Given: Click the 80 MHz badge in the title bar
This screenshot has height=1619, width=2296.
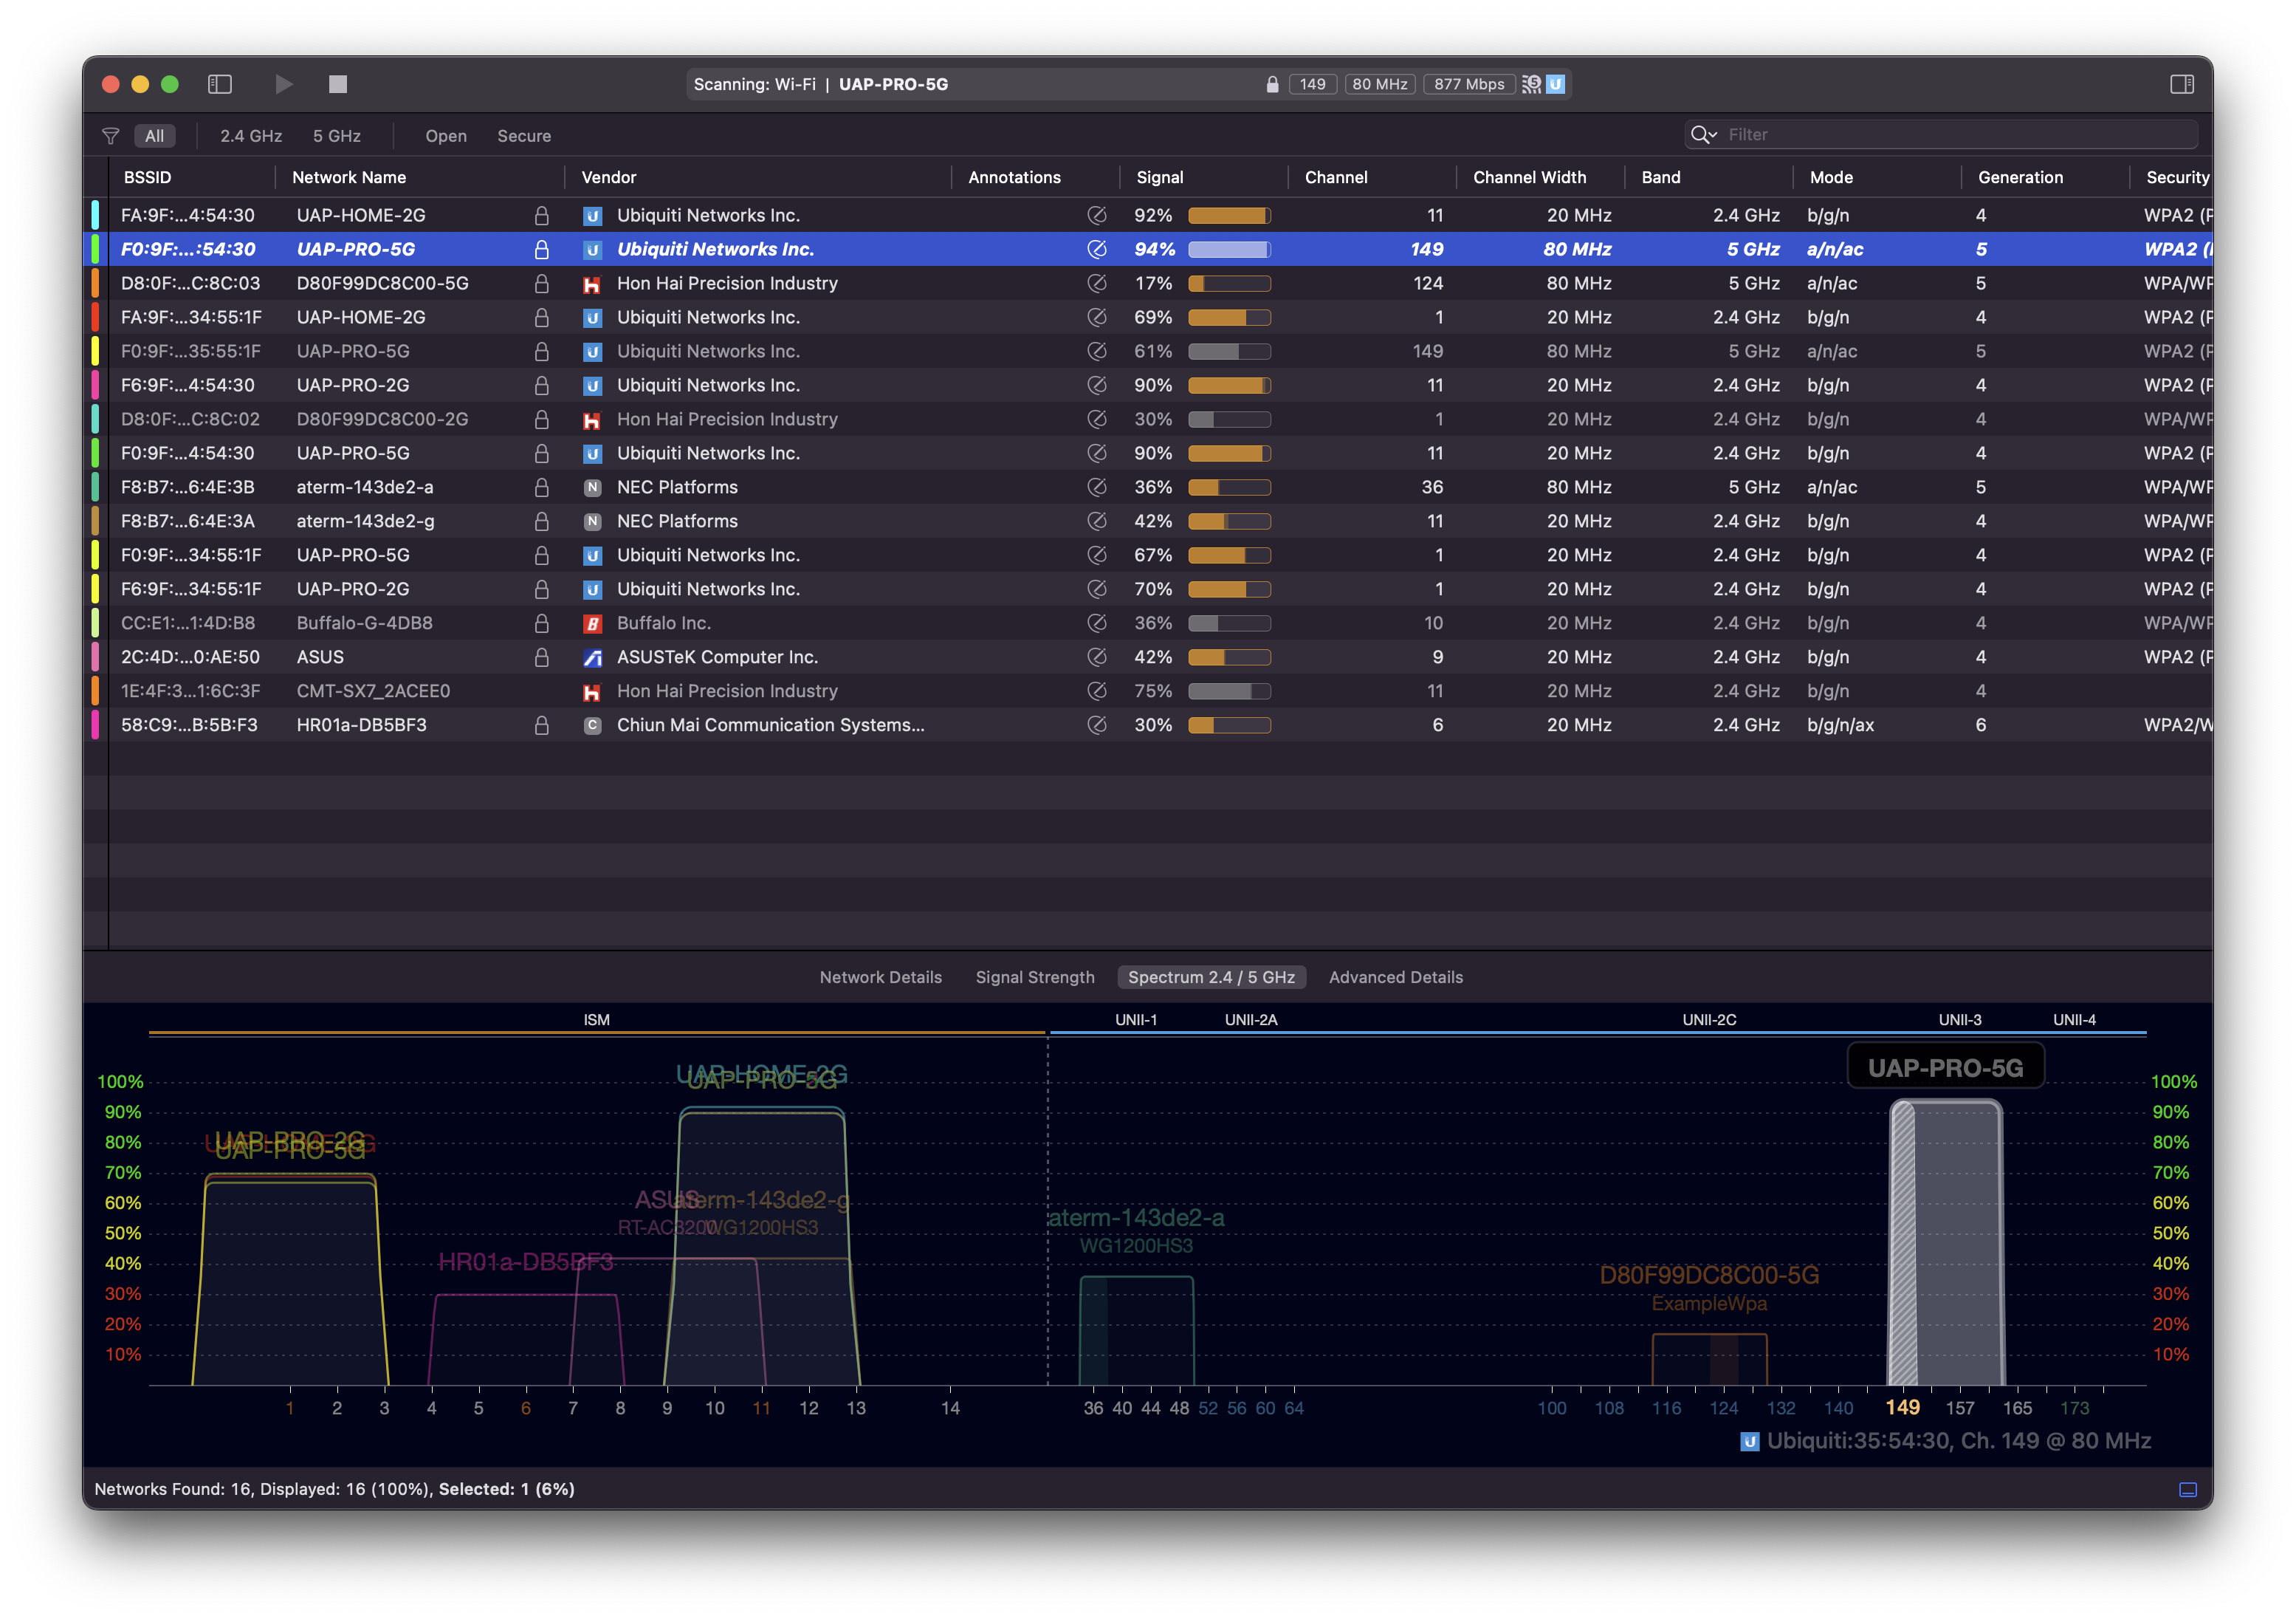Looking at the screenshot, I should click(1379, 84).
